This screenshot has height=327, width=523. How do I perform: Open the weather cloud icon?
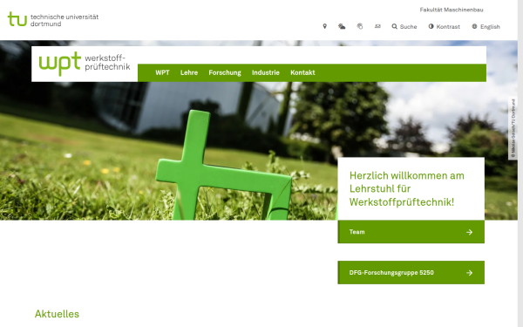(342, 26)
